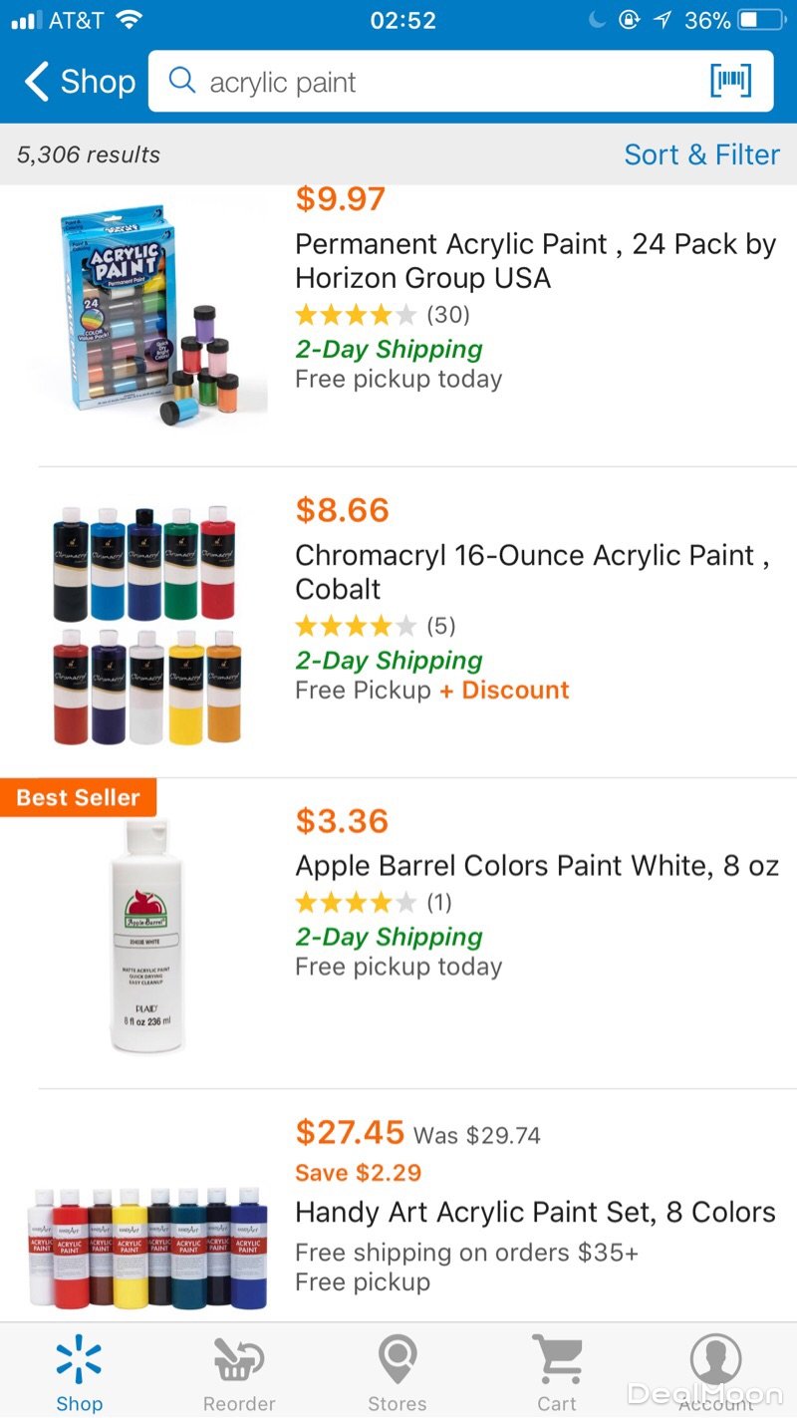The height and width of the screenshot is (1418, 797).
Task: Tap the Walmart spark Shop icon
Action: (x=79, y=1360)
